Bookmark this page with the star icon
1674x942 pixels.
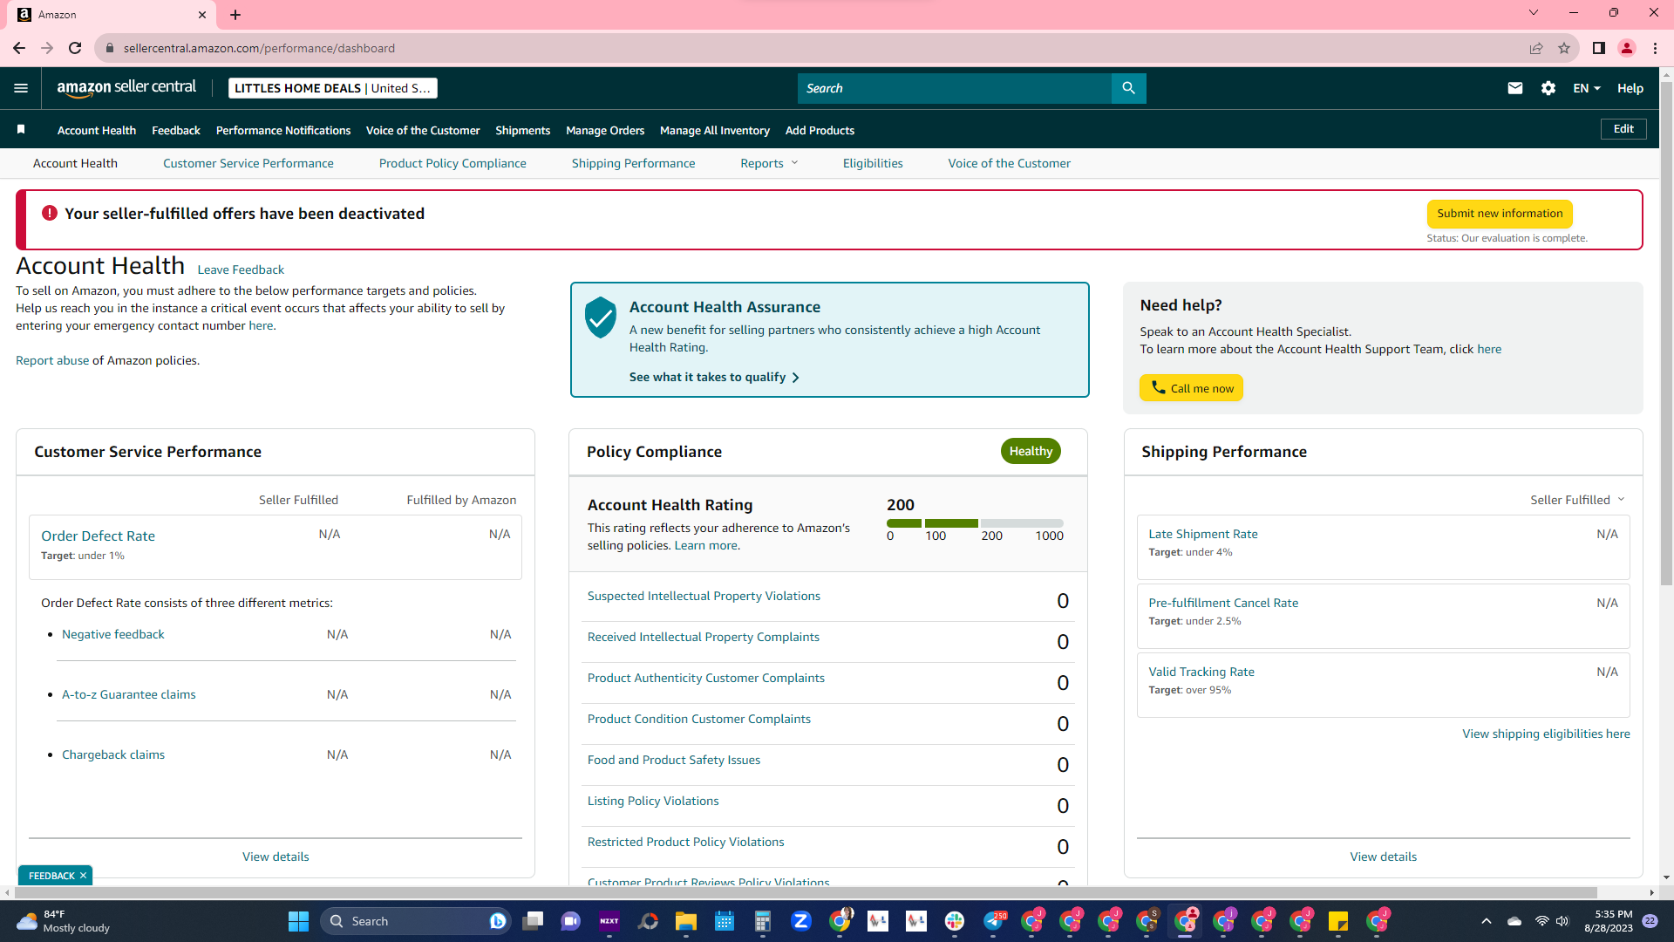pyautogui.click(x=1564, y=48)
